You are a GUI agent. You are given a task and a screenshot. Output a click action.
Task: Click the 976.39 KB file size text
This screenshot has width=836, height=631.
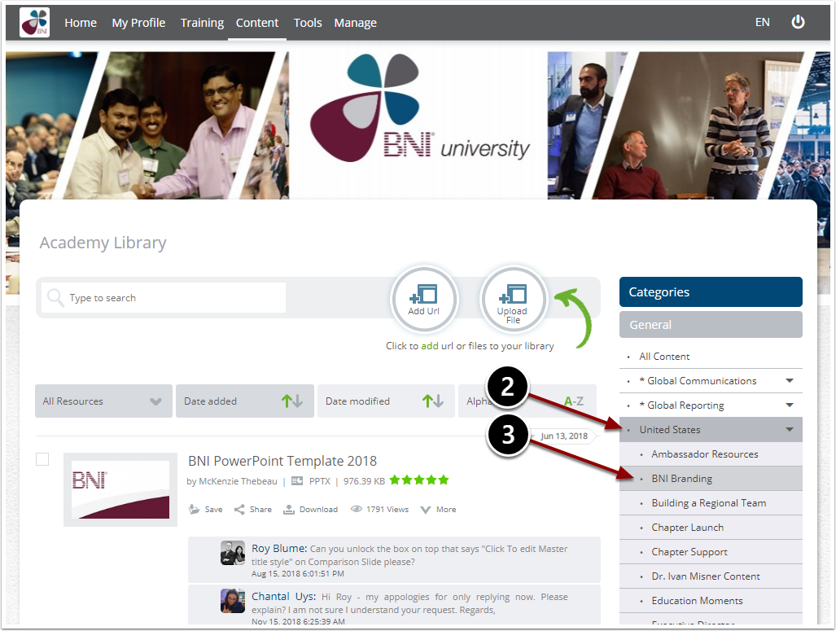pos(364,481)
